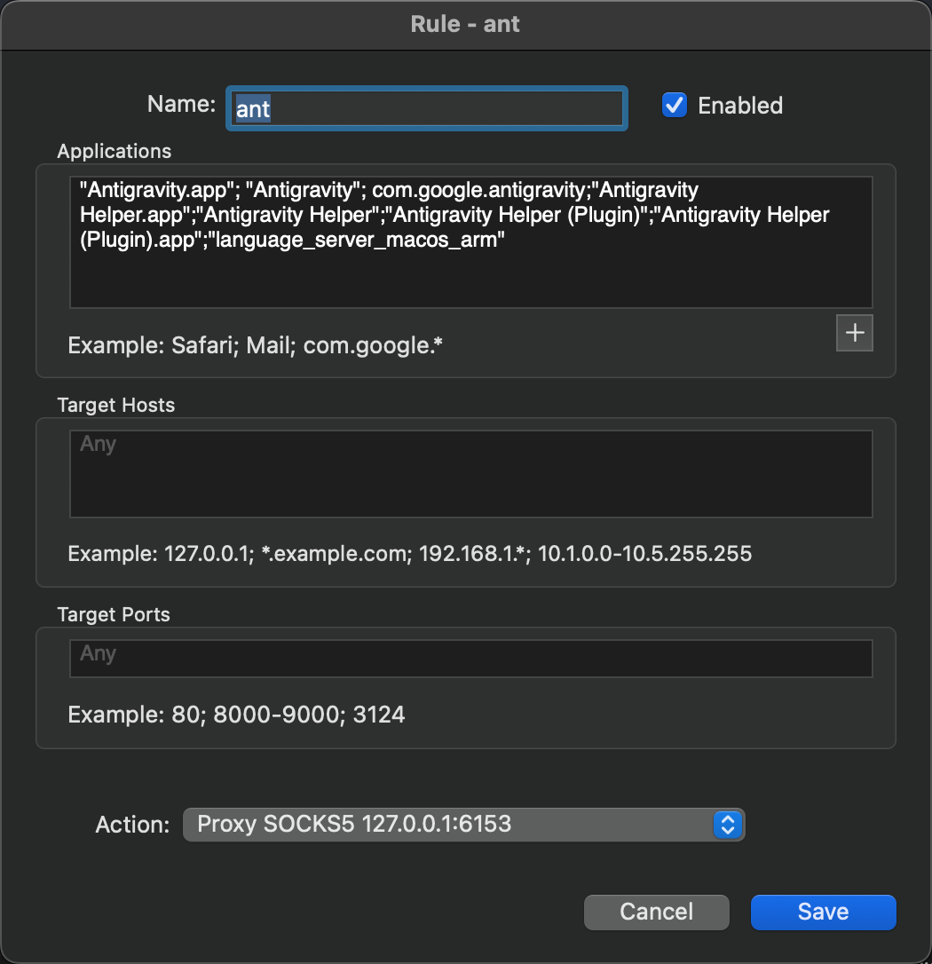Cancel the rule editing dialog
Screen dimensions: 932x964
tap(657, 912)
